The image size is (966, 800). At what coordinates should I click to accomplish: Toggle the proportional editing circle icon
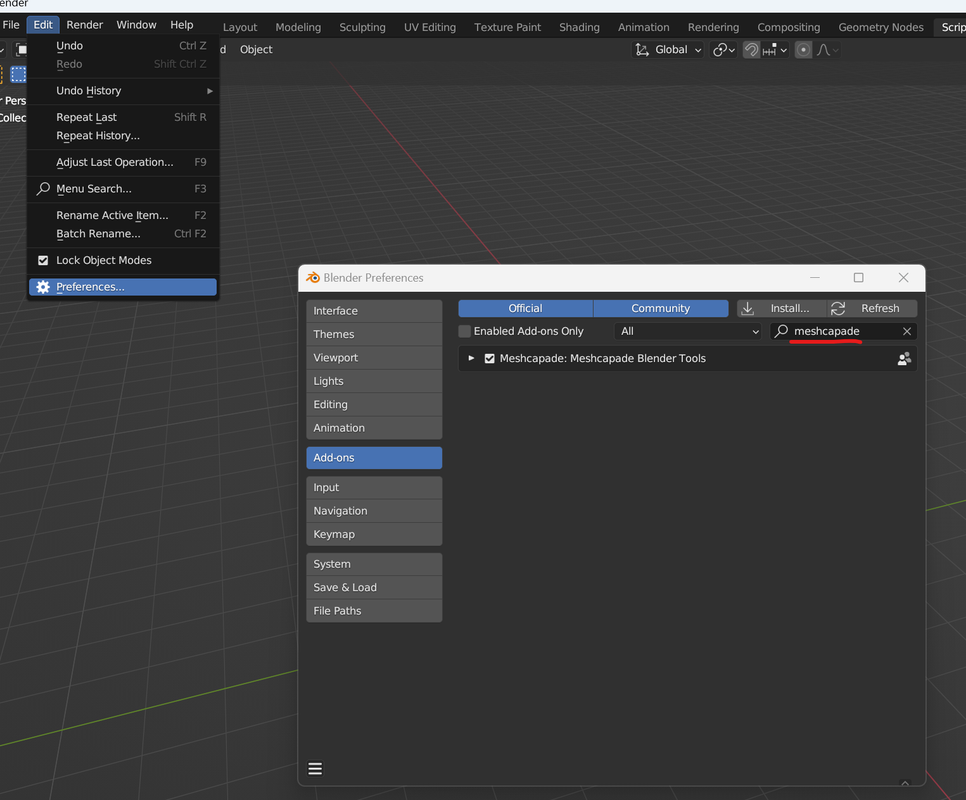click(803, 50)
